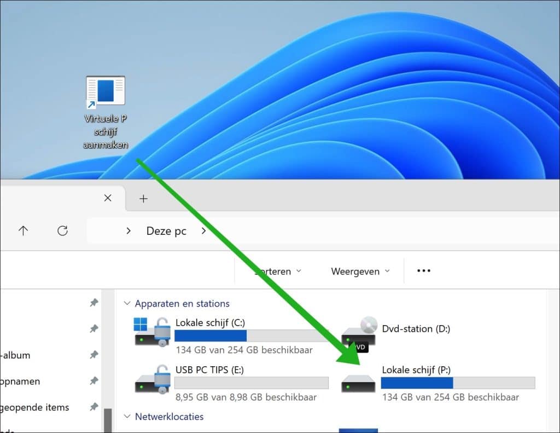
Task: Collapse the 'Netwerklocaties' group
Action: [127, 416]
